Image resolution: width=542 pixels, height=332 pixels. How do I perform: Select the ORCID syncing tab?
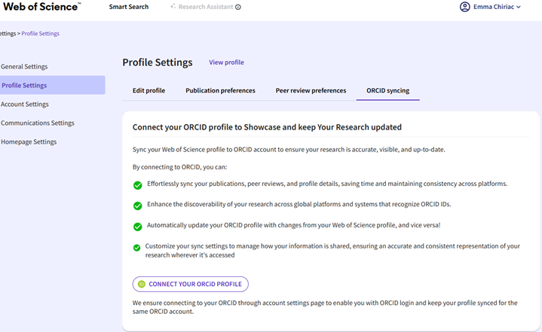click(x=387, y=90)
